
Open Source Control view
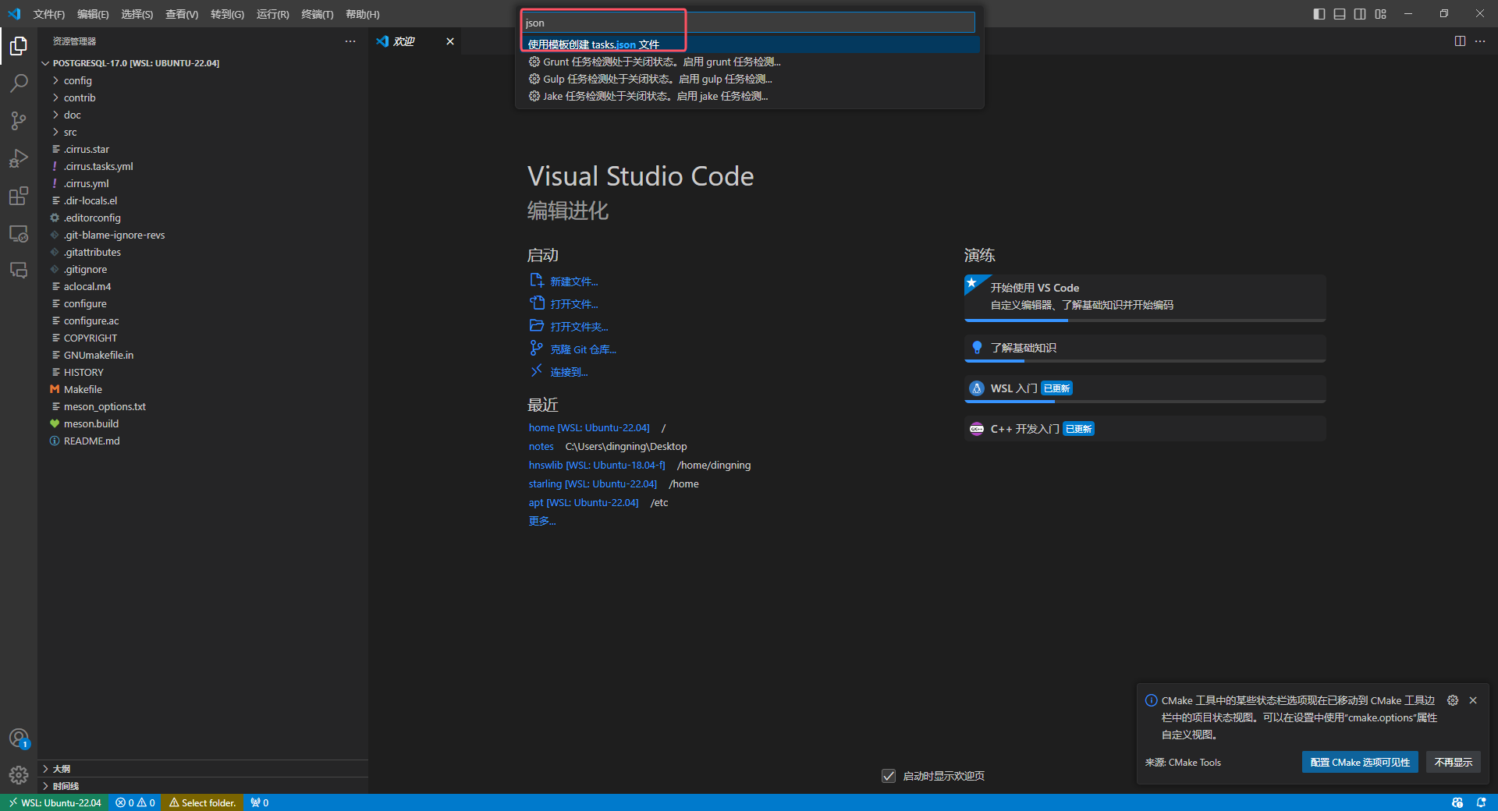click(x=19, y=120)
